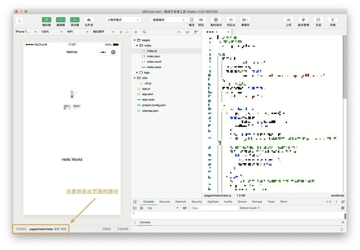360x250 pixels.
Task: Open version management (版本管理)
Action: click(x=303, y=20)
